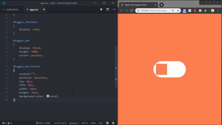Screen dimensions: 222x125
Task: Click the second browser extension icon
Action: click(190, 11)
